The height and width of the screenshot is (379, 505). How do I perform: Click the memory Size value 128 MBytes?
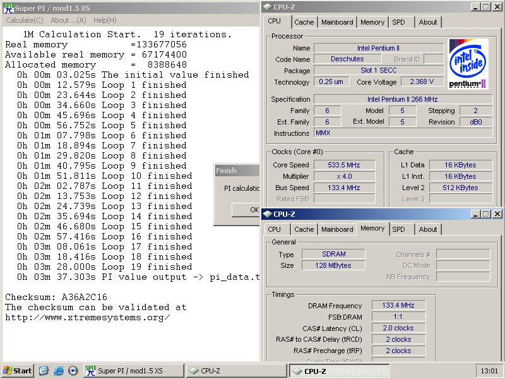pyautogui.click(x=334, y=265)
